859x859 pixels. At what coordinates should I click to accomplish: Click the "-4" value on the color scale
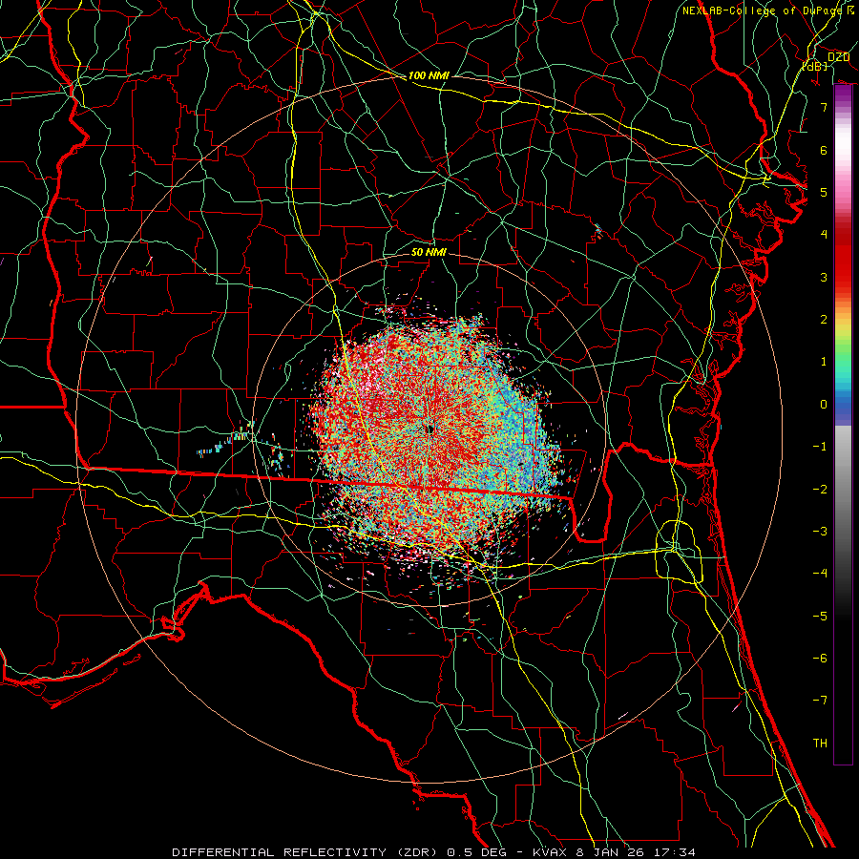click(x=820, y=574)
